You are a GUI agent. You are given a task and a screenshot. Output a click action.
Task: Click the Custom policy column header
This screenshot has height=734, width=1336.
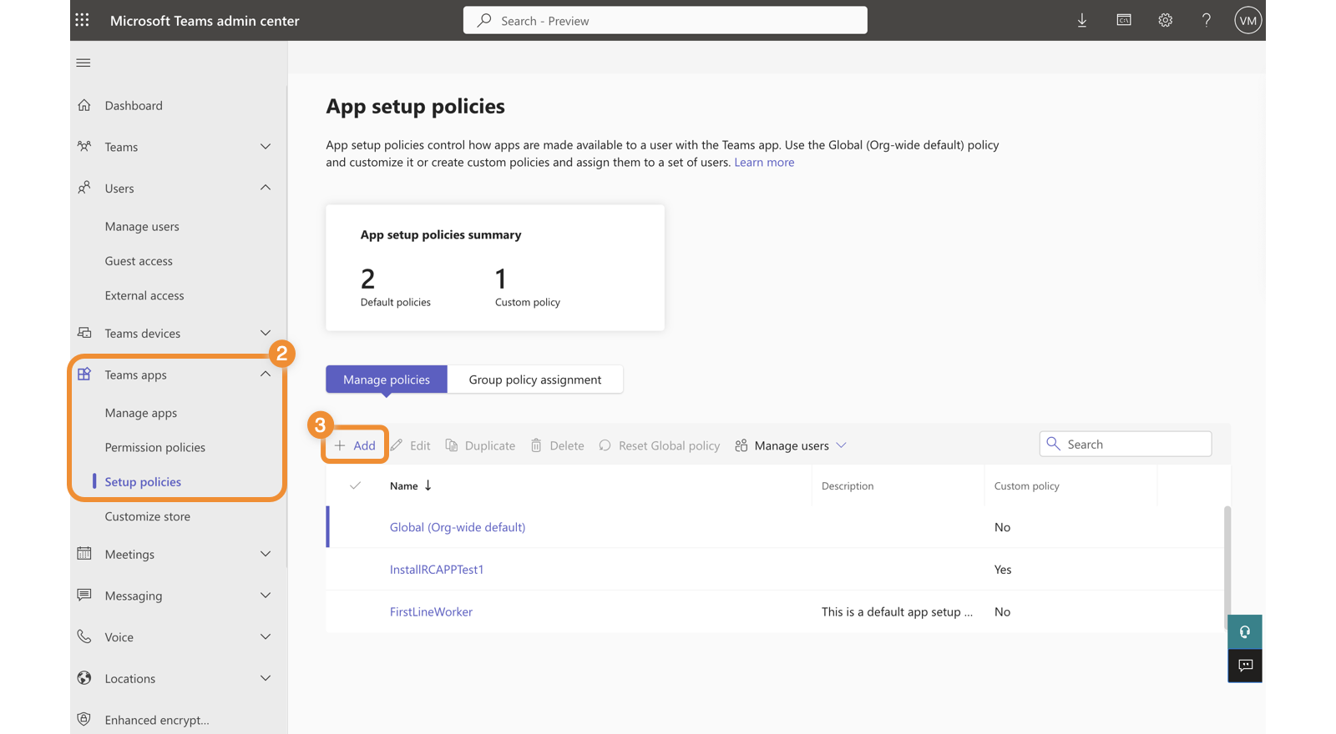tap(1027, 485)
